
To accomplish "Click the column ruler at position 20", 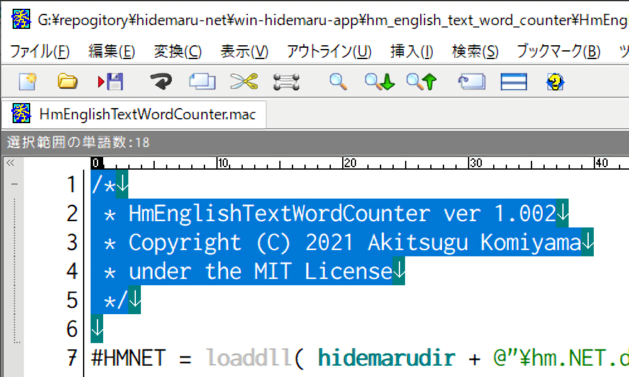I will click(x=349, y=163).
